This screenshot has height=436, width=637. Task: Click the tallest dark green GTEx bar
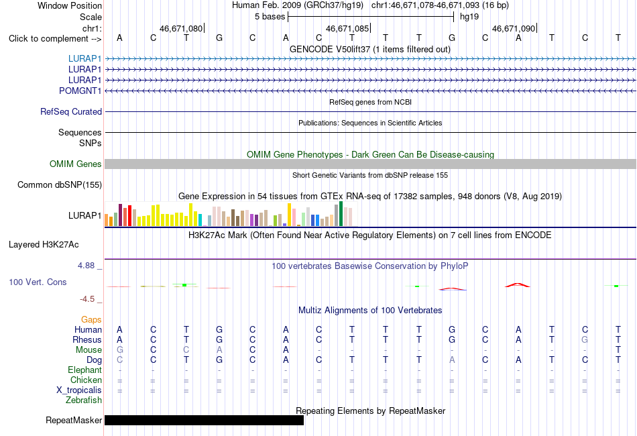341,214
